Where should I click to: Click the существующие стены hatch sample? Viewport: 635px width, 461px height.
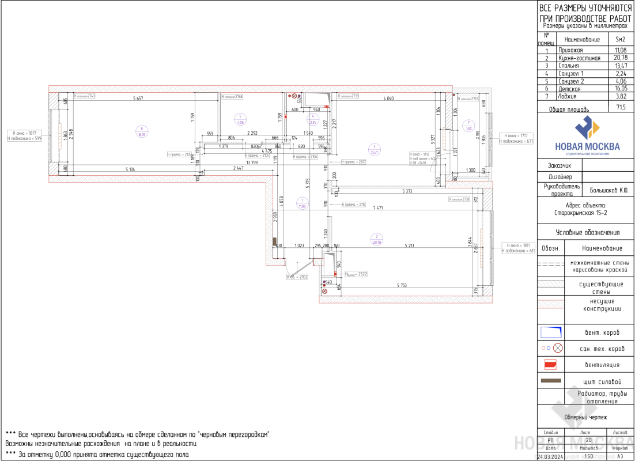(x=551, y=284)
